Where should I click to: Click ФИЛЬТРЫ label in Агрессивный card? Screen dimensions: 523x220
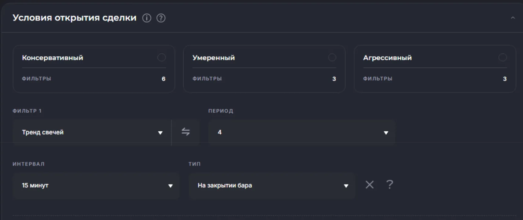(377, 79)
